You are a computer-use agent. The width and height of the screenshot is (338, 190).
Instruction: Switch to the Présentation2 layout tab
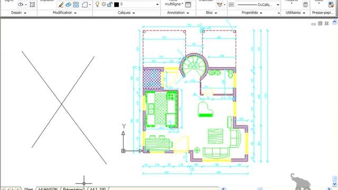click(x=74, y=189)
